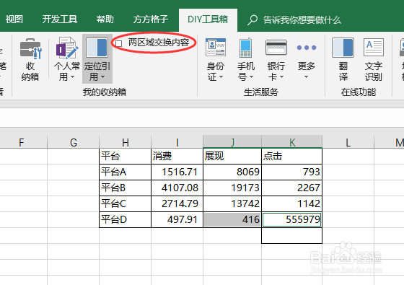Image resolution: width=404 pixels, height=285 pixels.
Task: Select cell with value 19173
Action: point(232,188)
